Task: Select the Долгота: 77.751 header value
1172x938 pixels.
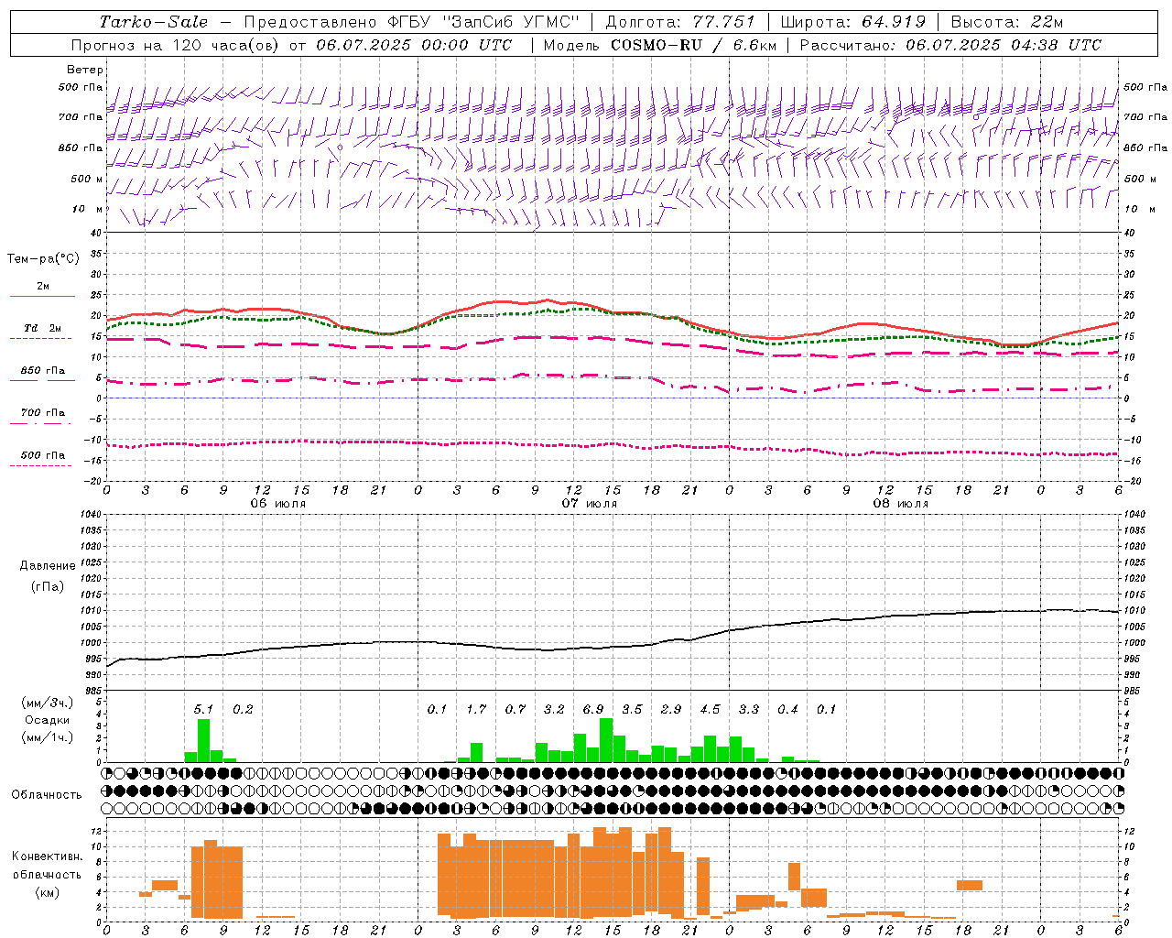Action: tap(680, 22)
